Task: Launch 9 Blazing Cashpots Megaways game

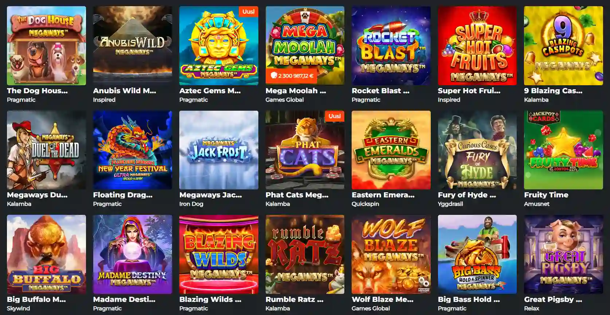Action: (563, 46)
